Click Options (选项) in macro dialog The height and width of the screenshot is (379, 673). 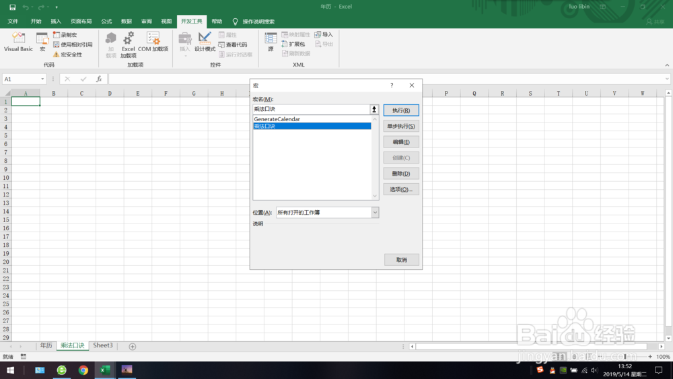click(401, 189)
